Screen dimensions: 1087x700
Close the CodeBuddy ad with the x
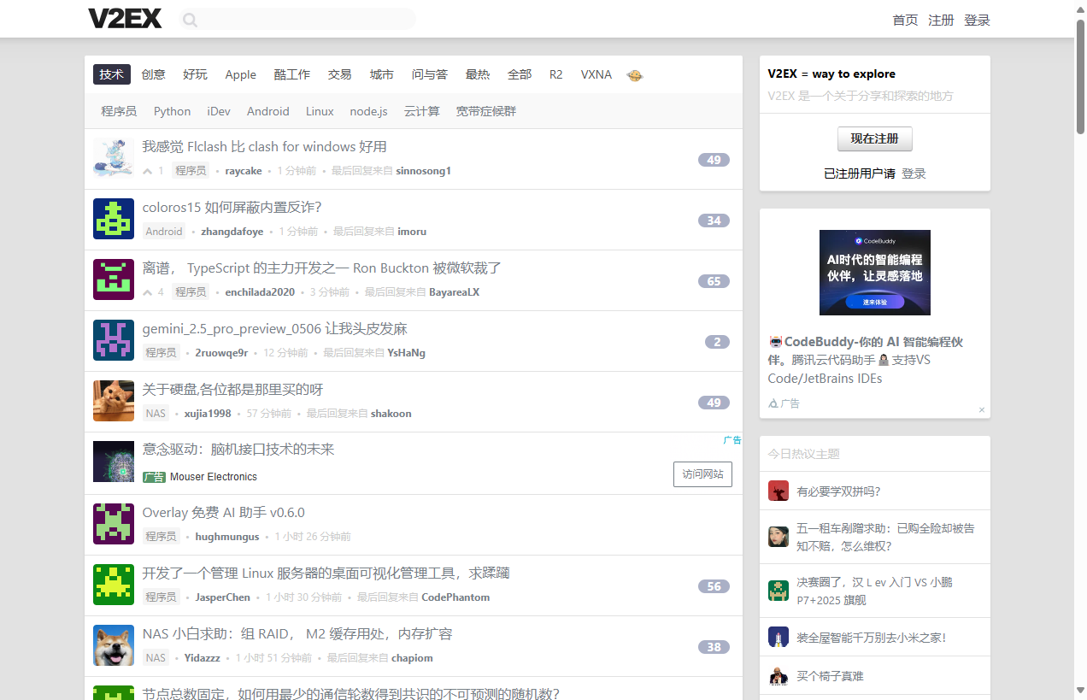click(982, 410)
